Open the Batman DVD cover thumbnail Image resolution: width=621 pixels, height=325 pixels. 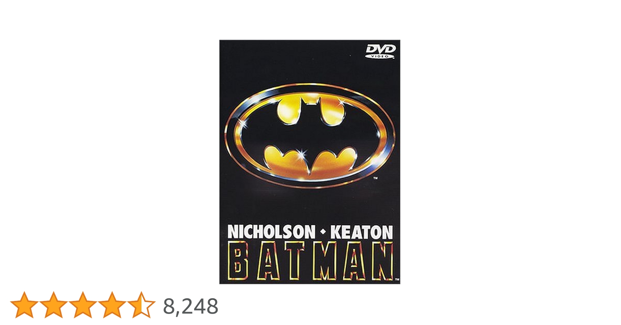[310, 162]
